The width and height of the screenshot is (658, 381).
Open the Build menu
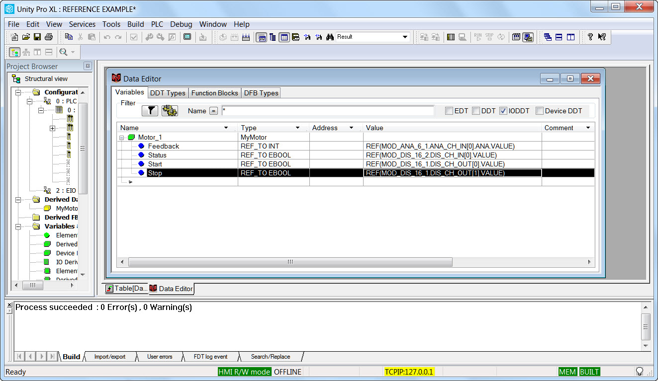coord(135,24)
